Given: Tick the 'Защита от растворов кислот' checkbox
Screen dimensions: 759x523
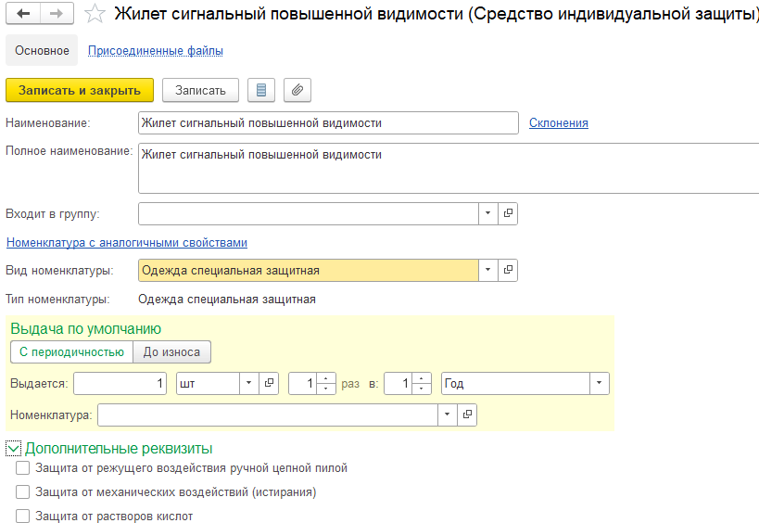Looking at the screenshot, I should pyautogui.click(x=23, y=516).
